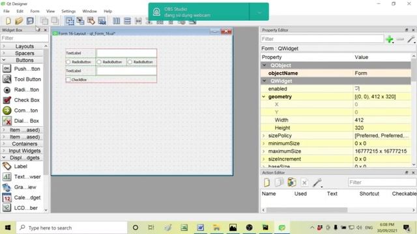
Task: Click the Bring to Front toolbar icon
Action: point(55,21)
